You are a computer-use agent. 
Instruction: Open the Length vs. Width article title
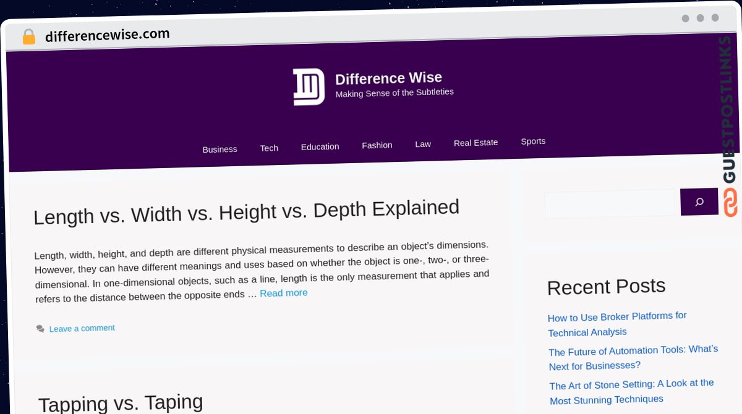[246, 213]
